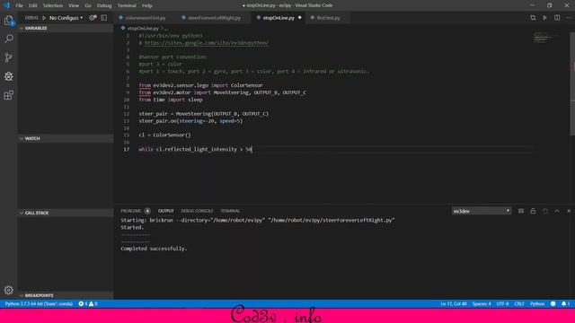Start debugging with the green play arrow
The width and height of the screenshot is (575, 323).
tap(44, 18)
